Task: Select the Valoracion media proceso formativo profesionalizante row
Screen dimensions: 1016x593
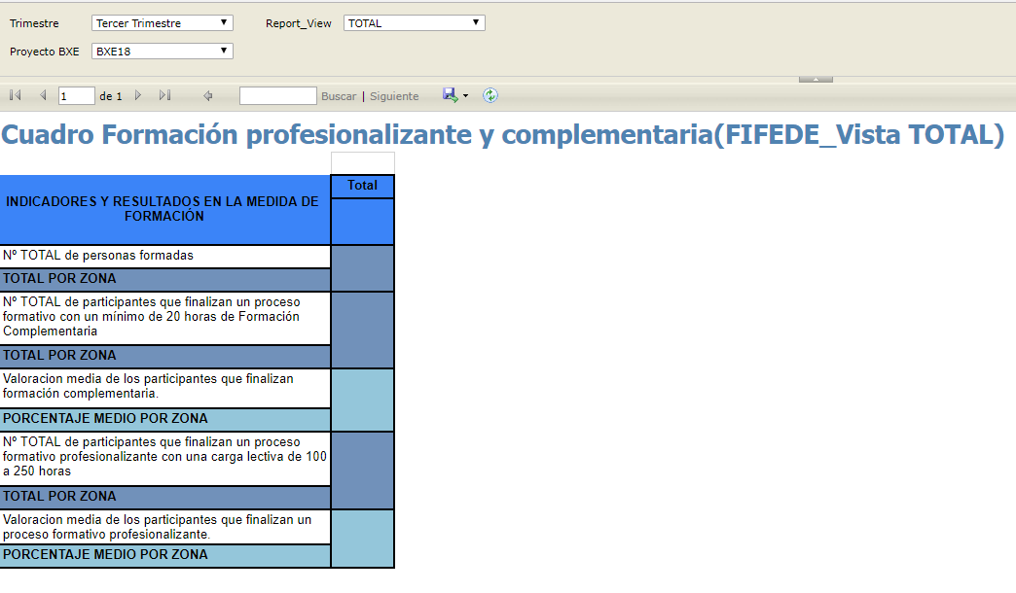Action: click(x=164, y=527)
